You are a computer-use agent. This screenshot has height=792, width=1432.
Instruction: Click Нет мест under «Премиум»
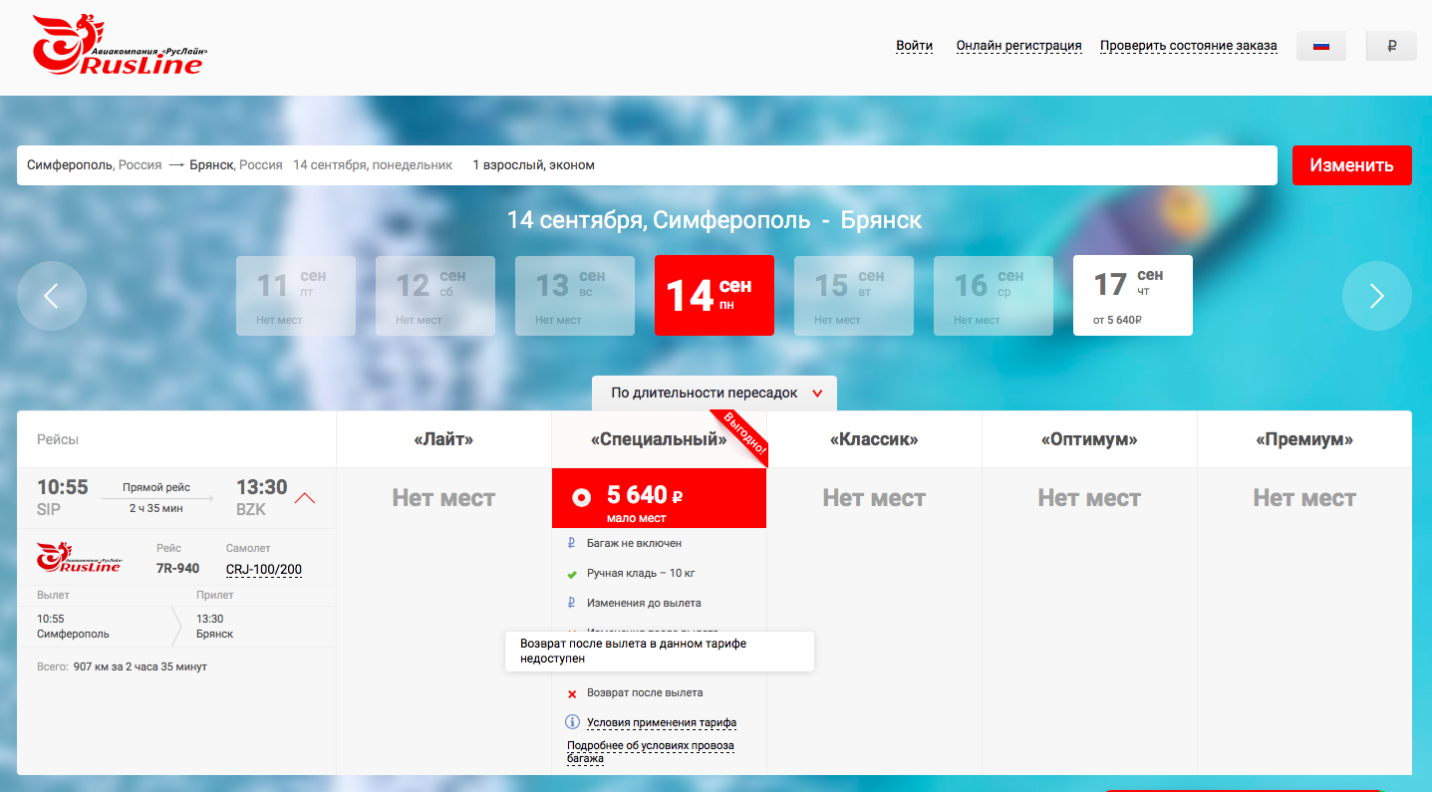click(x=1304, y=498)
